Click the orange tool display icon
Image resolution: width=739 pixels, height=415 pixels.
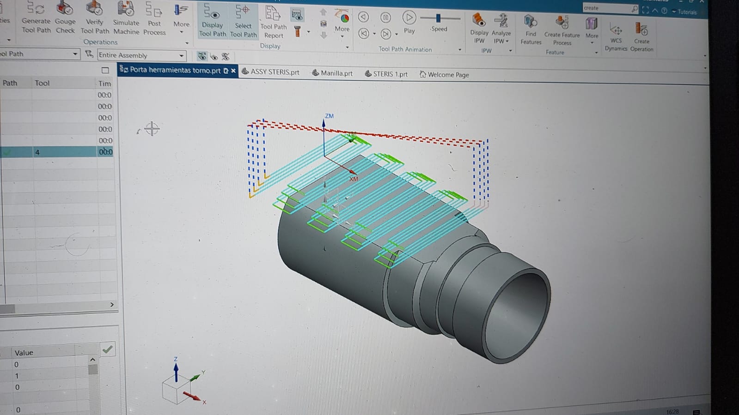click(298, 31)
